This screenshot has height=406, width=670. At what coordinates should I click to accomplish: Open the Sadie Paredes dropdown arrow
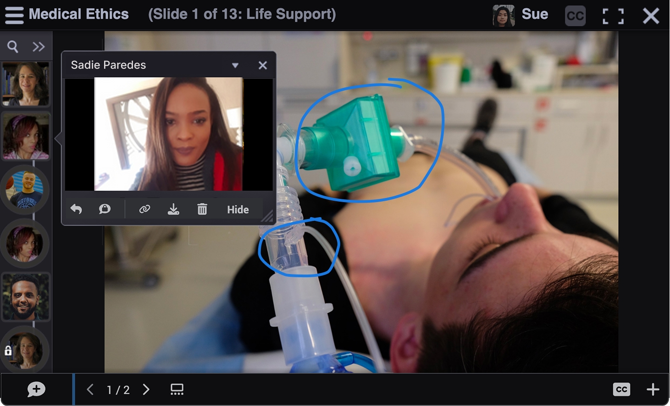[x=235, y=65]
